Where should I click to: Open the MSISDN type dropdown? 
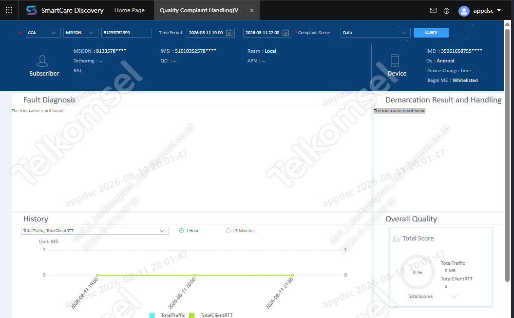[x=81, y=33]
